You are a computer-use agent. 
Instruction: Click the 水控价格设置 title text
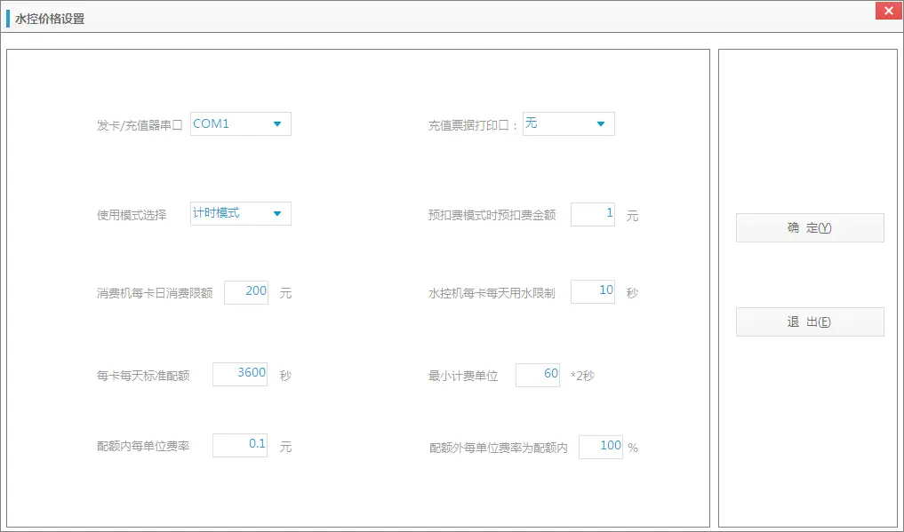(x=49, y=17)
